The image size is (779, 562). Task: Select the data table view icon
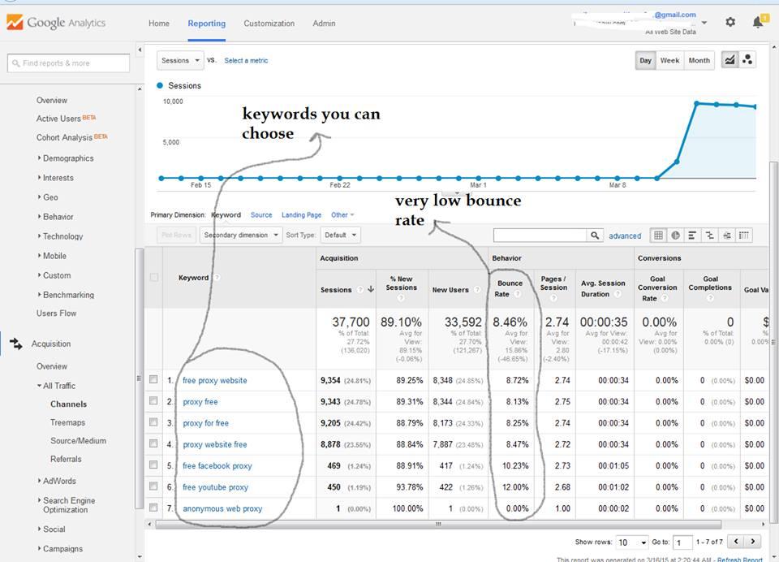point(659,235)
